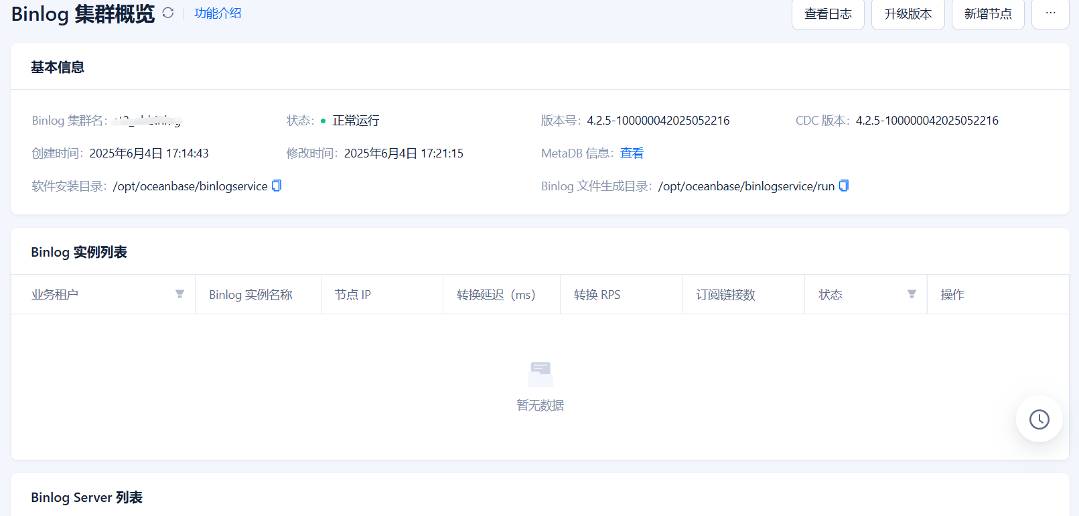Filter the 状态 column in instance list

coord(912,294)
